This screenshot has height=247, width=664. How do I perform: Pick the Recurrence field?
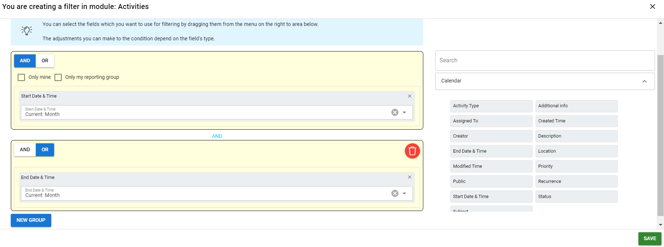[576, 181]
